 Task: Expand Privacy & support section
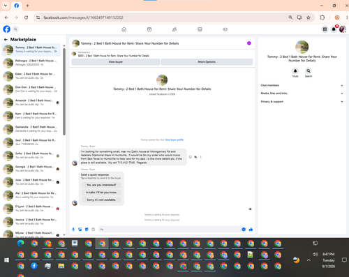(x=302, y=102)
